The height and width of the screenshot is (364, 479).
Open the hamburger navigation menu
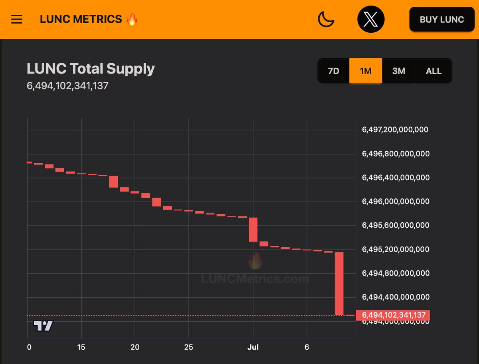tap(16, 19)
